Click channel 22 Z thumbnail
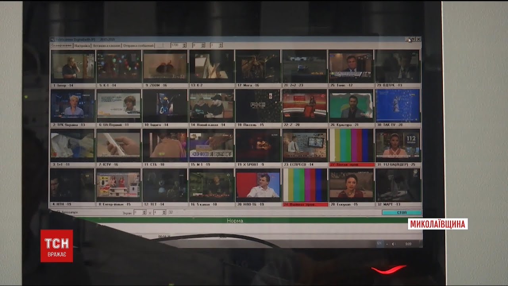Image resolution: width=508 pixels, height=286 pixels. [x=304, y=106]
